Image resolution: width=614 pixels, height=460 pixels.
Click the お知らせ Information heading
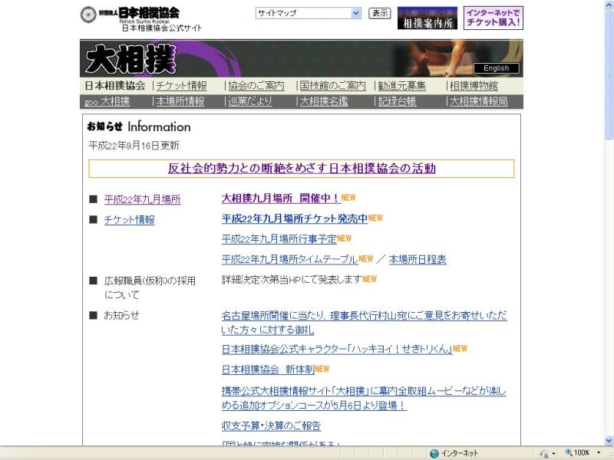[x=139, y=127]
